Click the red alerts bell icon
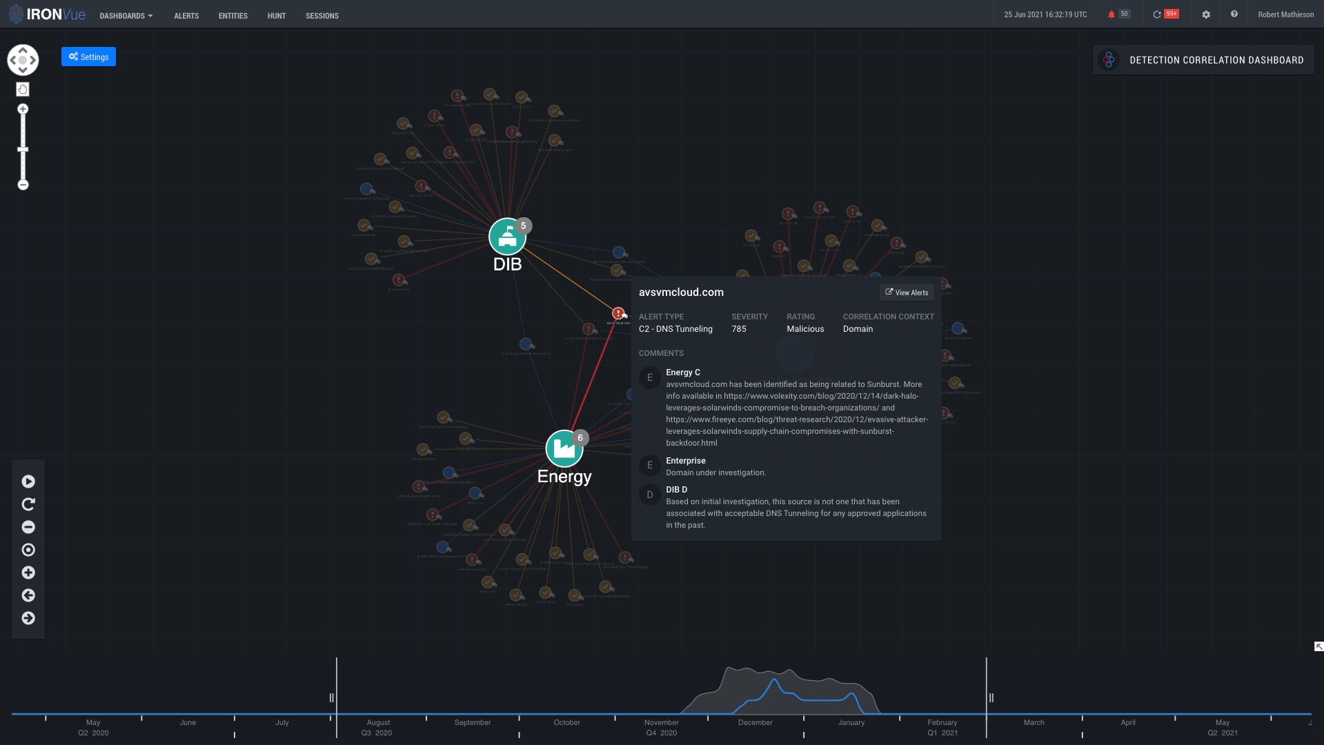The width and height of the screenshot is (1324, 745). tap(1111, 14)
